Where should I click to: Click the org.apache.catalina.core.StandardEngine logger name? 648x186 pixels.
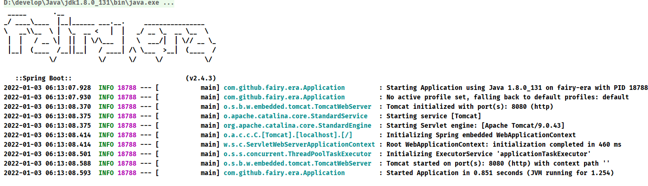point(297,125)
